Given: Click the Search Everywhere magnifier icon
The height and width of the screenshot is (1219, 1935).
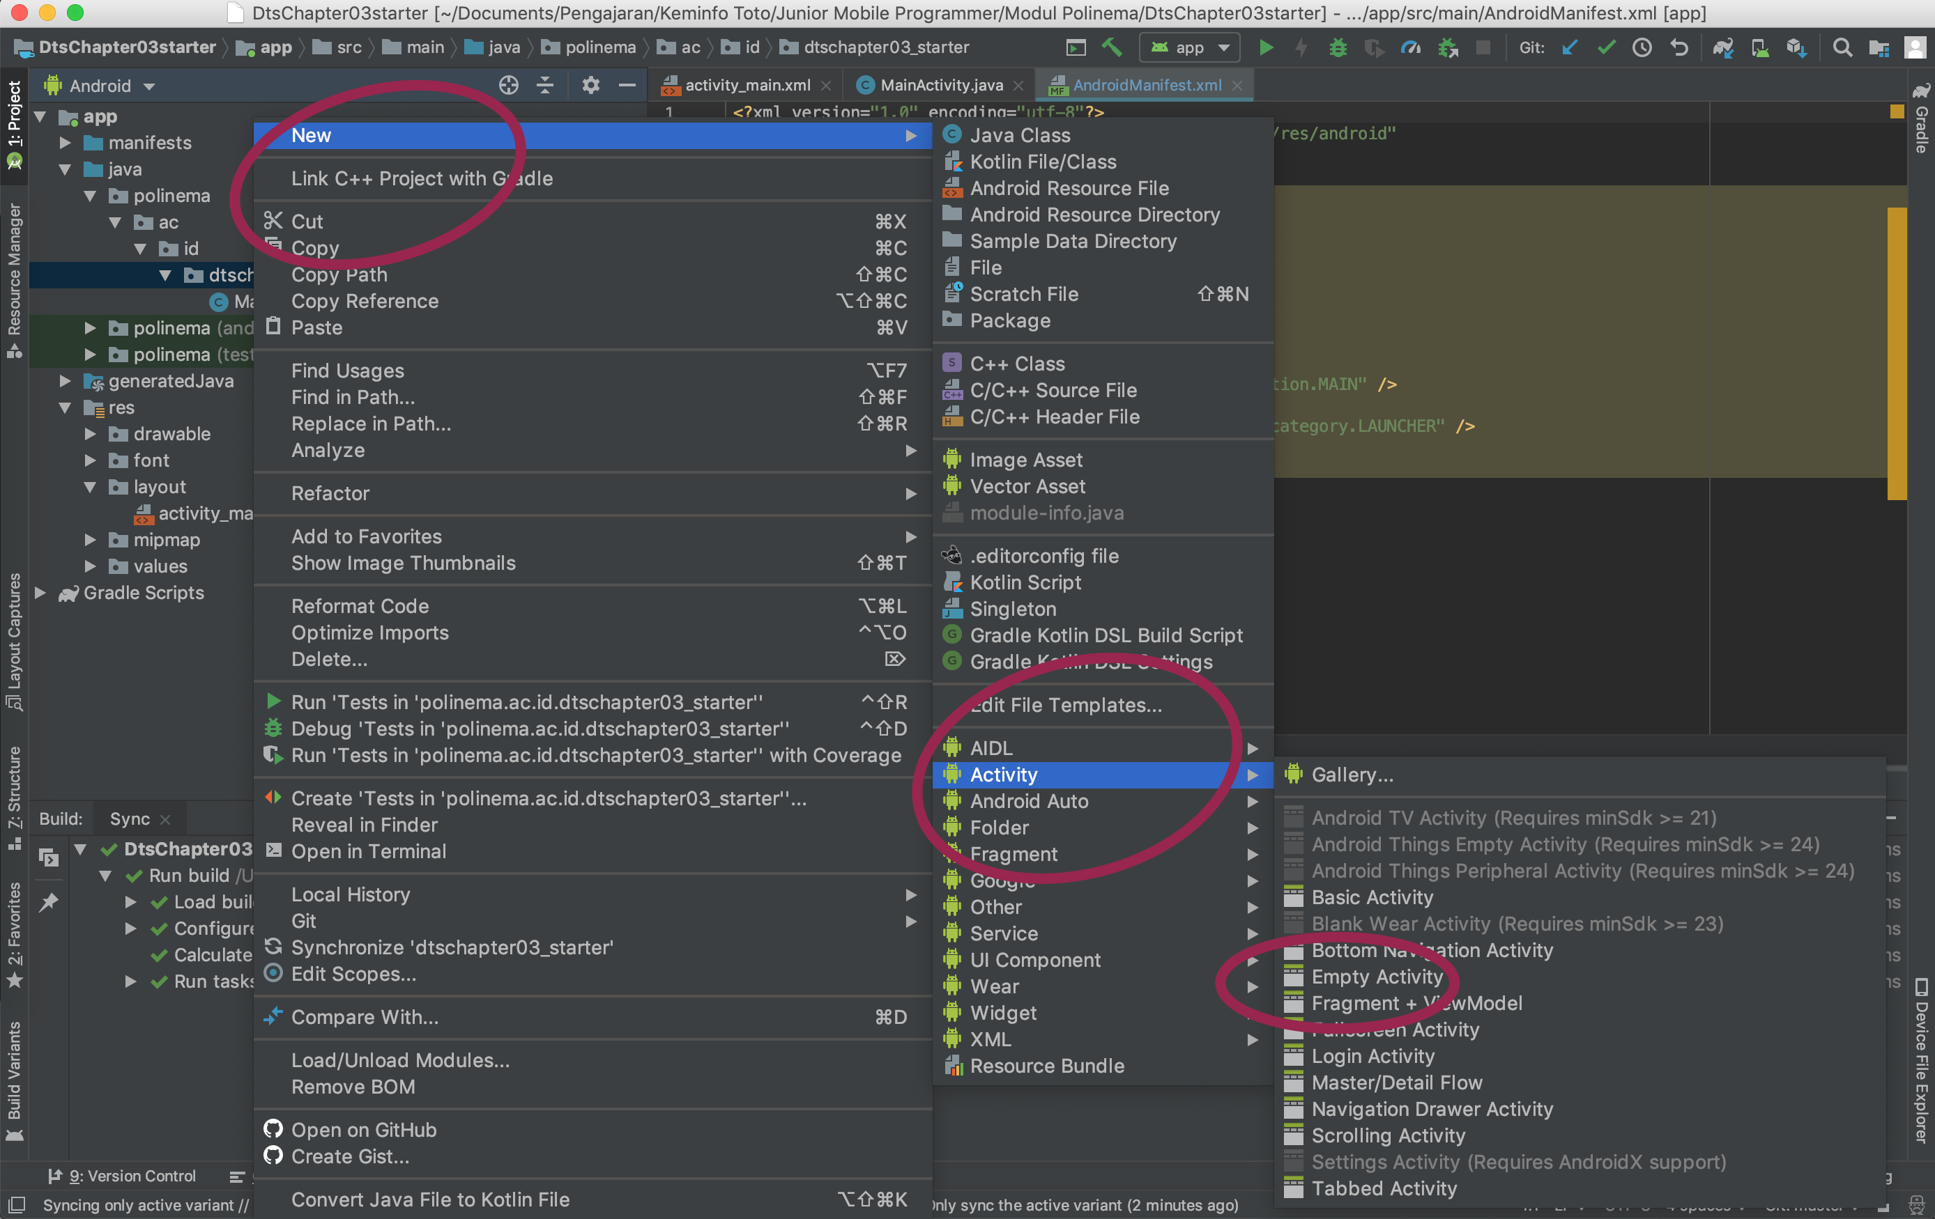Looking at the screenshot, I should coord(1842,48).
